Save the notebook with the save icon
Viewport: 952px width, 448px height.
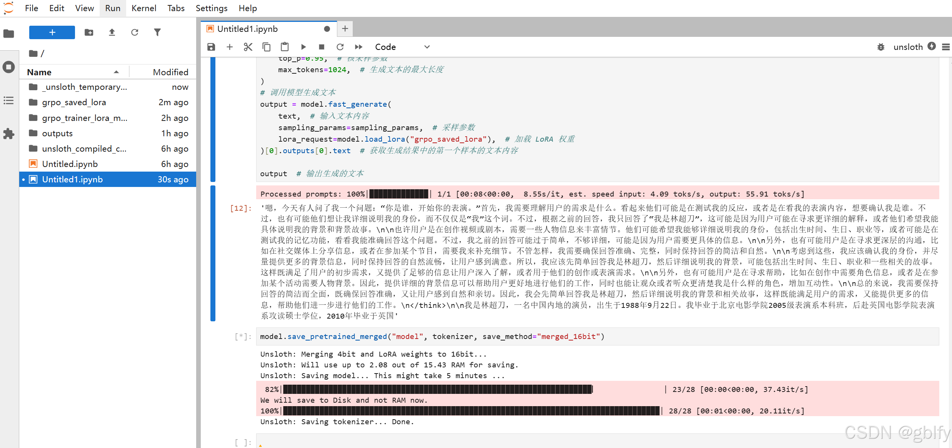(x=211, y=47)
